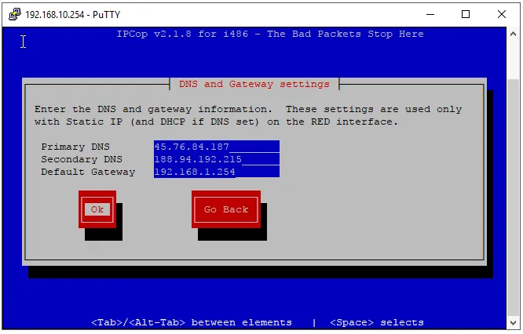Click the '<Space> selects' hint text

coord(377,322)
